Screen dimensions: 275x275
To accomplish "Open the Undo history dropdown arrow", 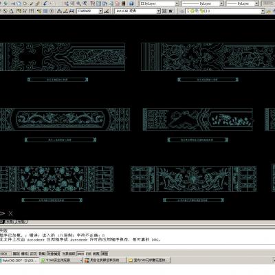I will pos(50,3).
